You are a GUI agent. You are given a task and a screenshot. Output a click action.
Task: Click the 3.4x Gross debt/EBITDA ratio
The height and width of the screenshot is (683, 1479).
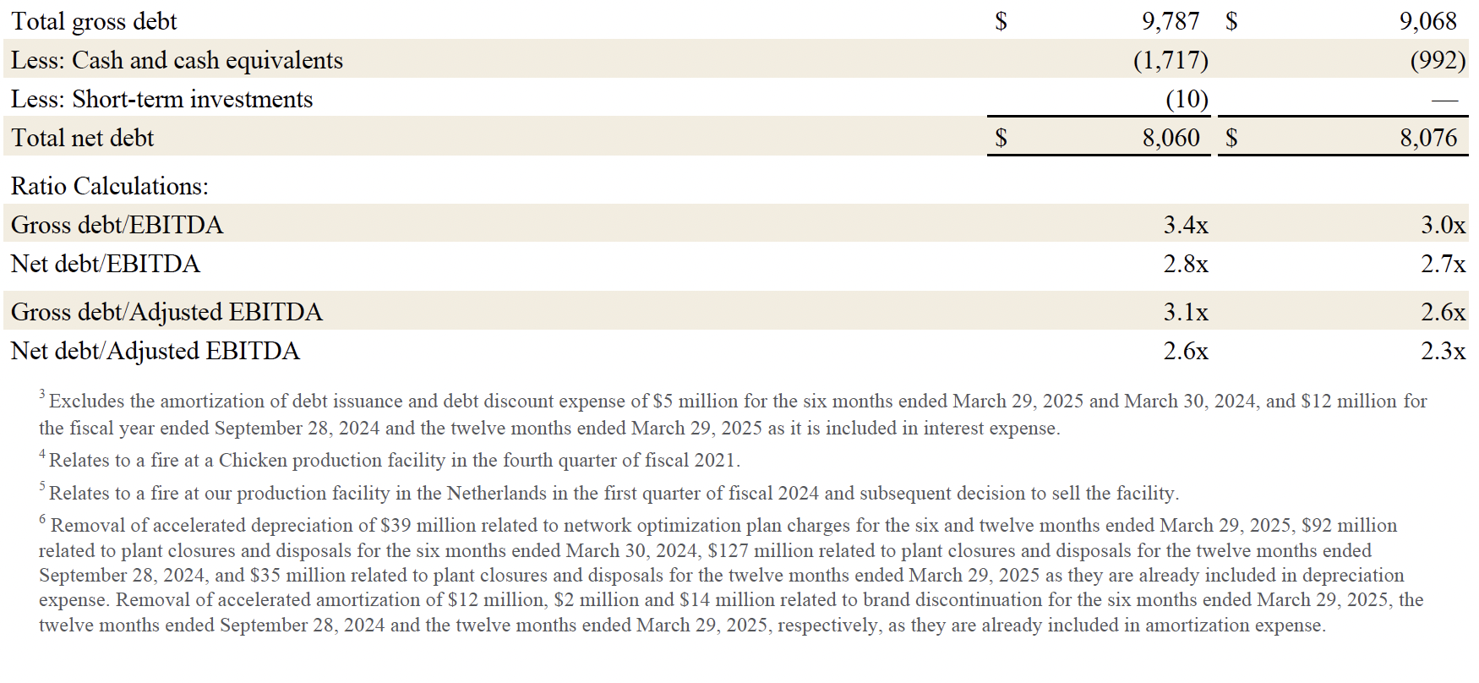click(x=1186, y=225)
